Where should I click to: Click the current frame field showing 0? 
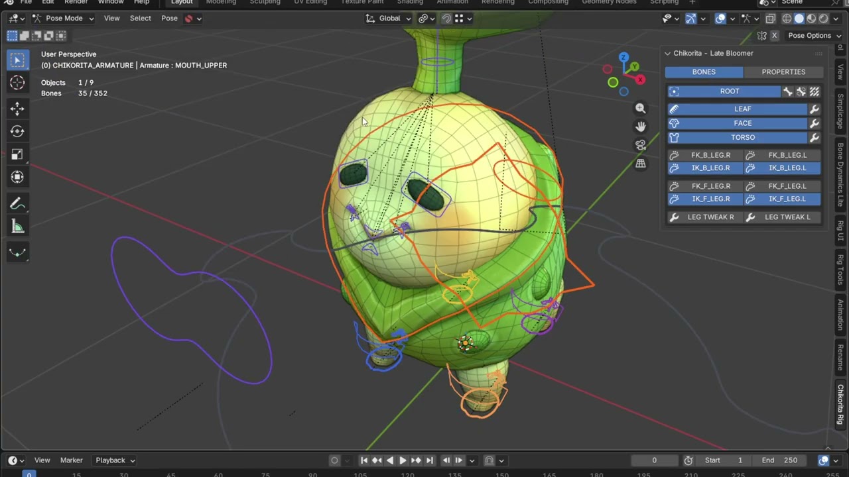click(654, 460)
